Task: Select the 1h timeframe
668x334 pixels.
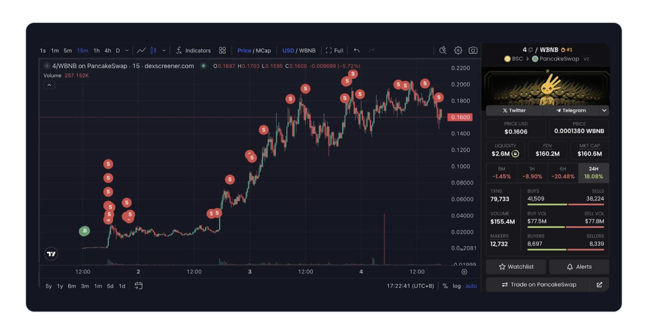Action: pyautogui.click(x=96, y=50)
